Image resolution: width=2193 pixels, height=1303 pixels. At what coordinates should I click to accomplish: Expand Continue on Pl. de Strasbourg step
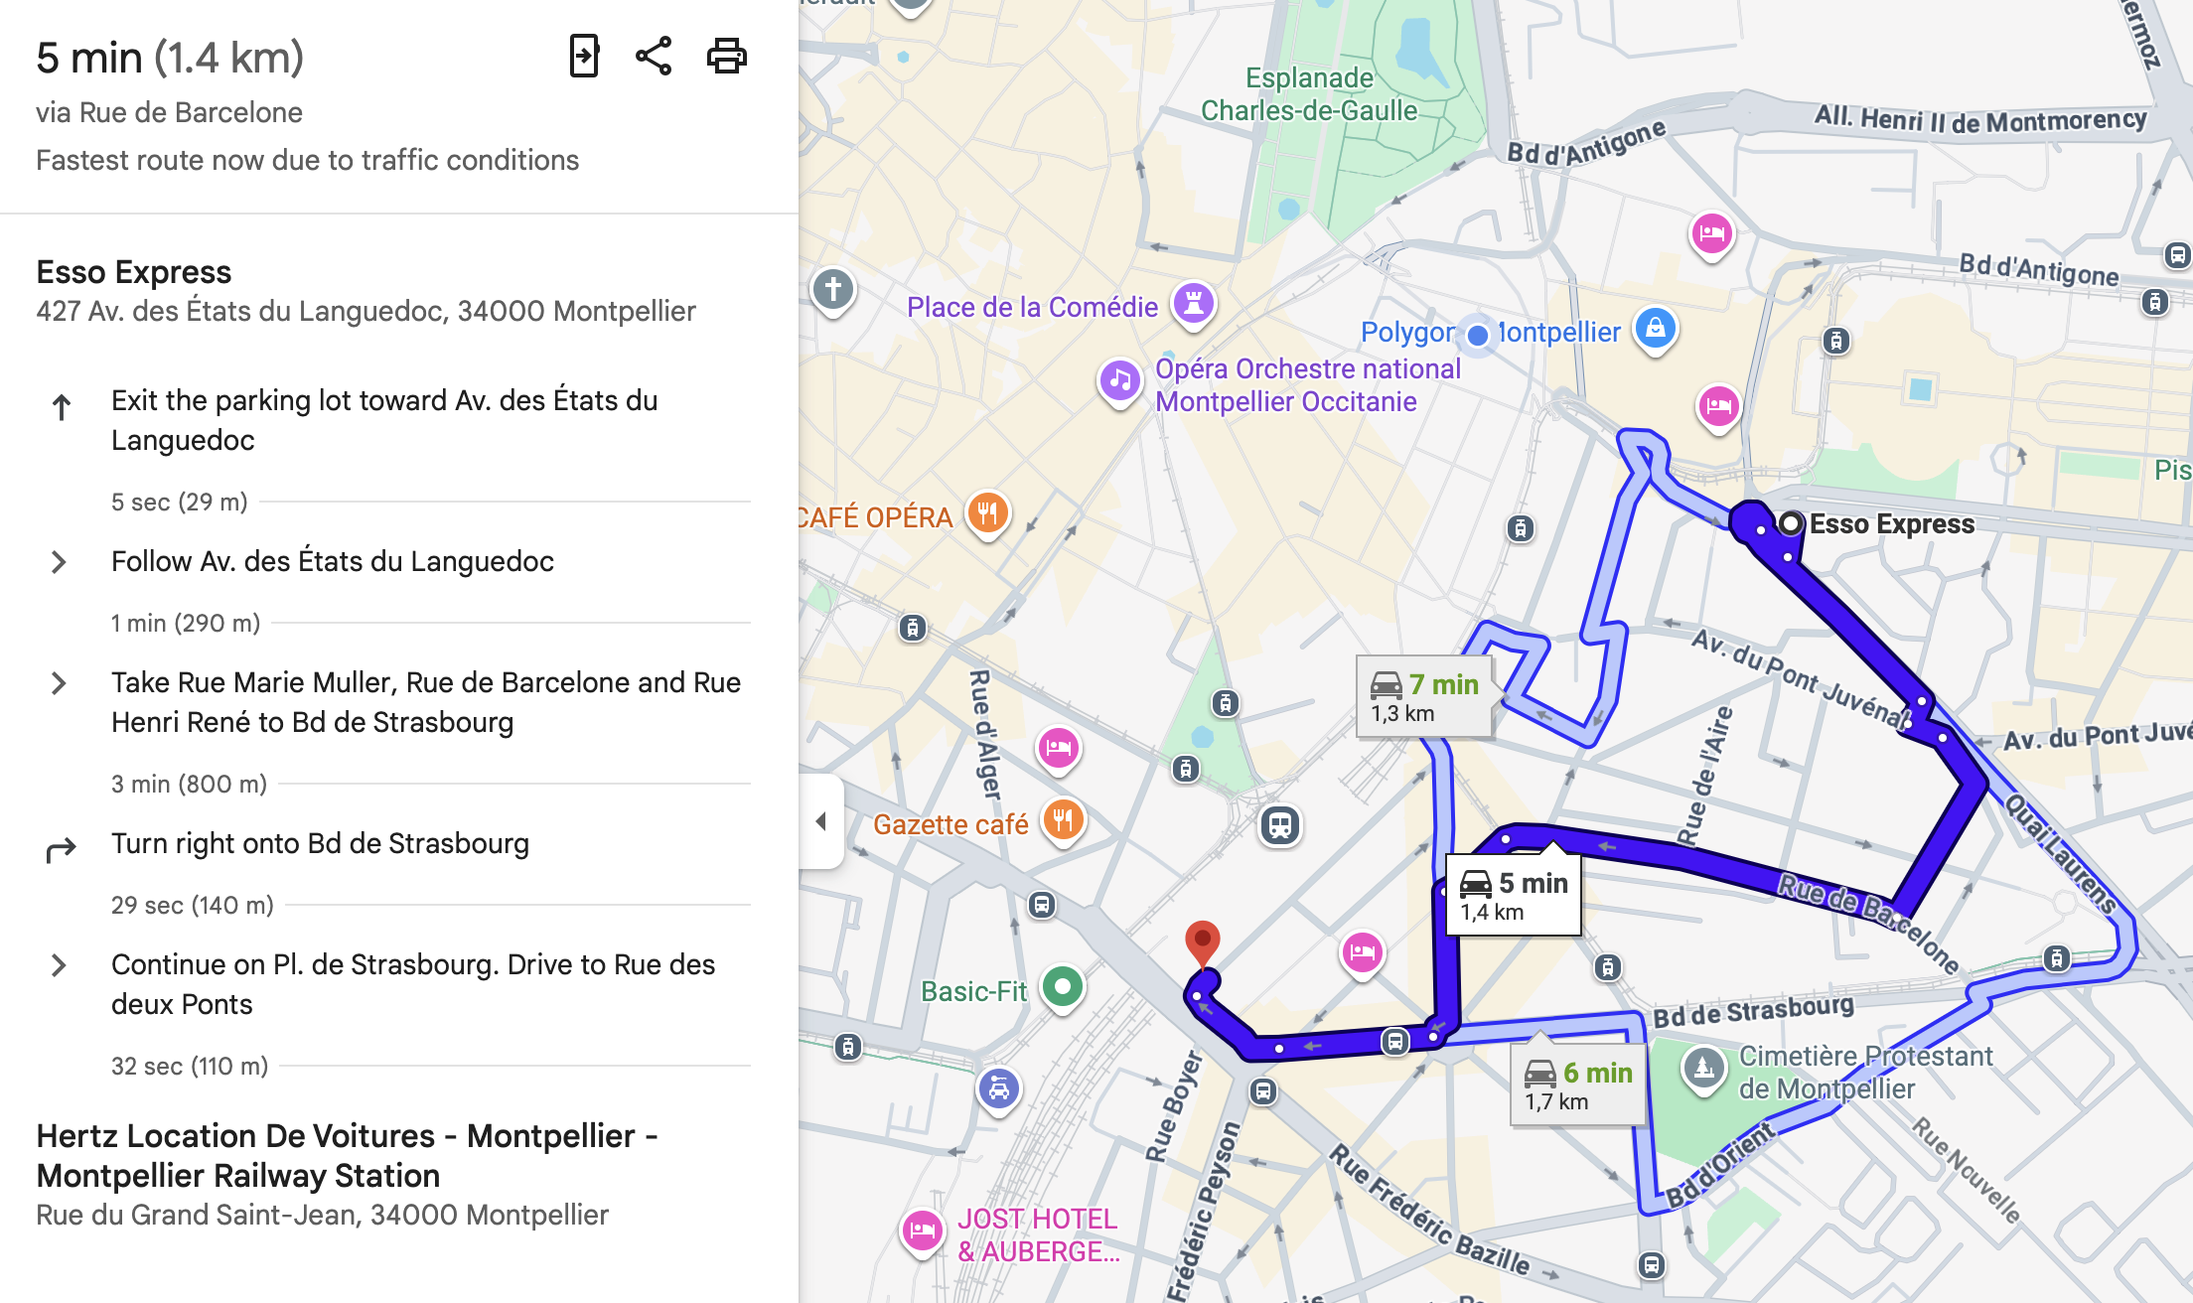tap(60, 965)
